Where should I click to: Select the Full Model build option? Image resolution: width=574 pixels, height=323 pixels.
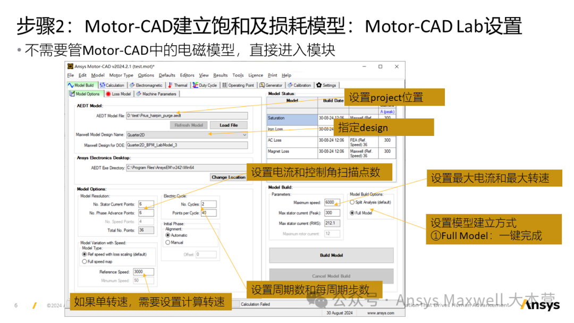pyautogui.click(x=352, y=213)
